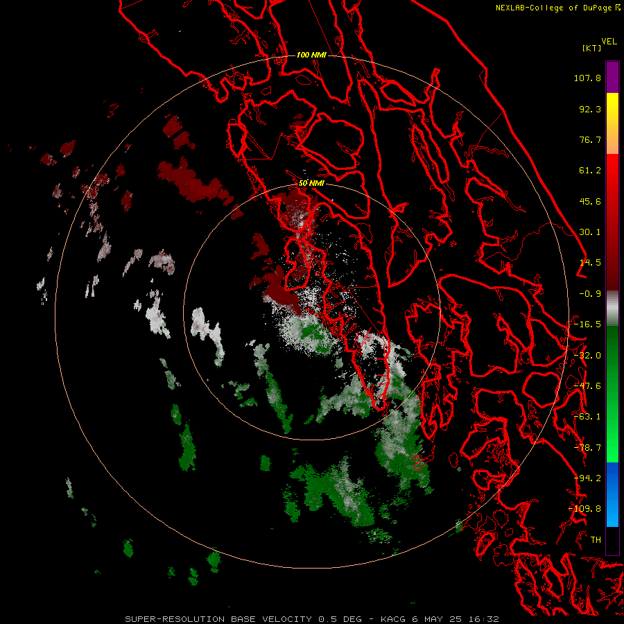Click the 76.7 velocity scale value
This screenshot has width=624, height=624.
point(590,139)
